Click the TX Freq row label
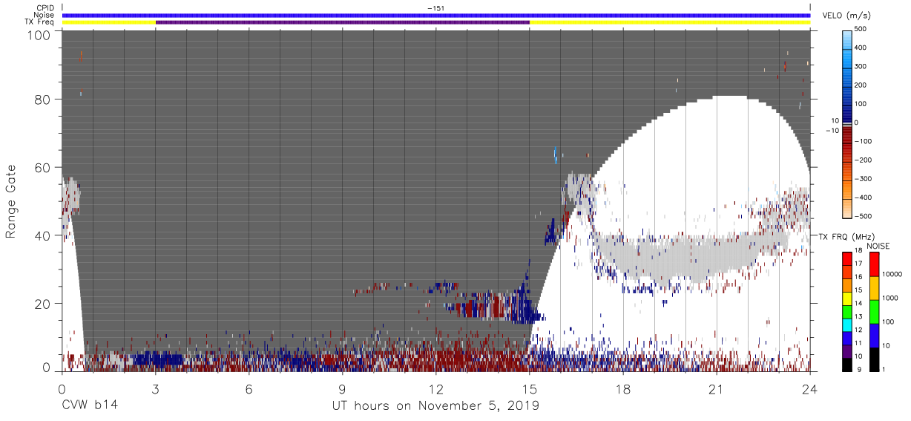Image resolution: width=911 pixels, height=421 pixels. coord(40,22)
